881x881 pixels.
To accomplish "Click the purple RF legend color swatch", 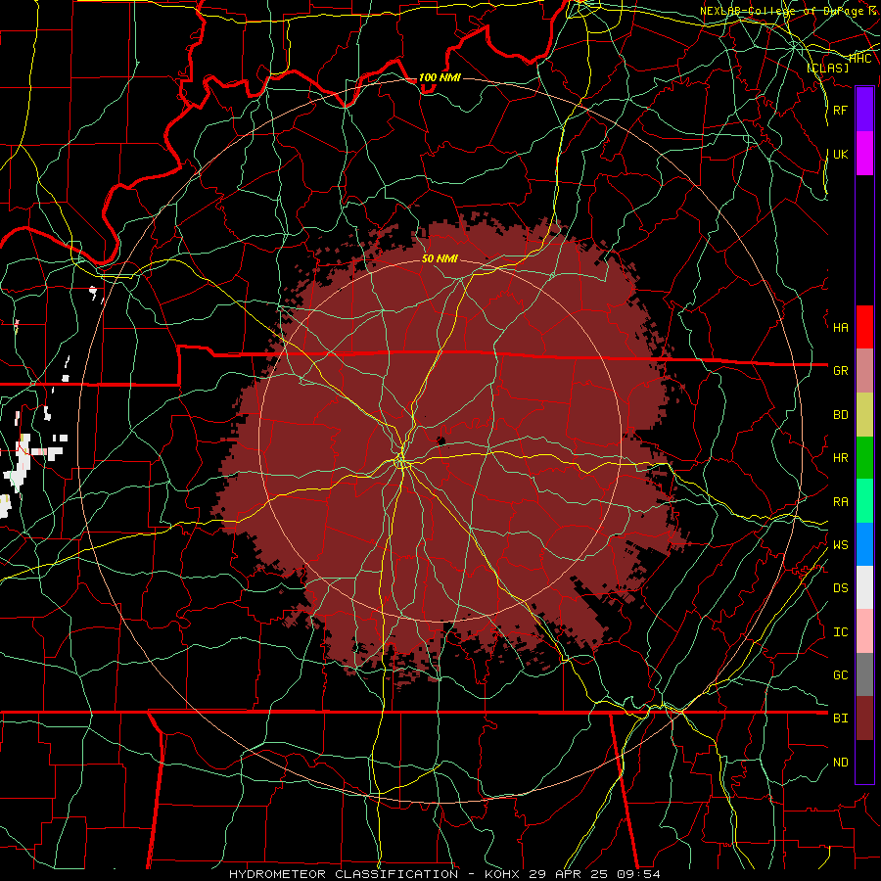I will coord(864,110).
